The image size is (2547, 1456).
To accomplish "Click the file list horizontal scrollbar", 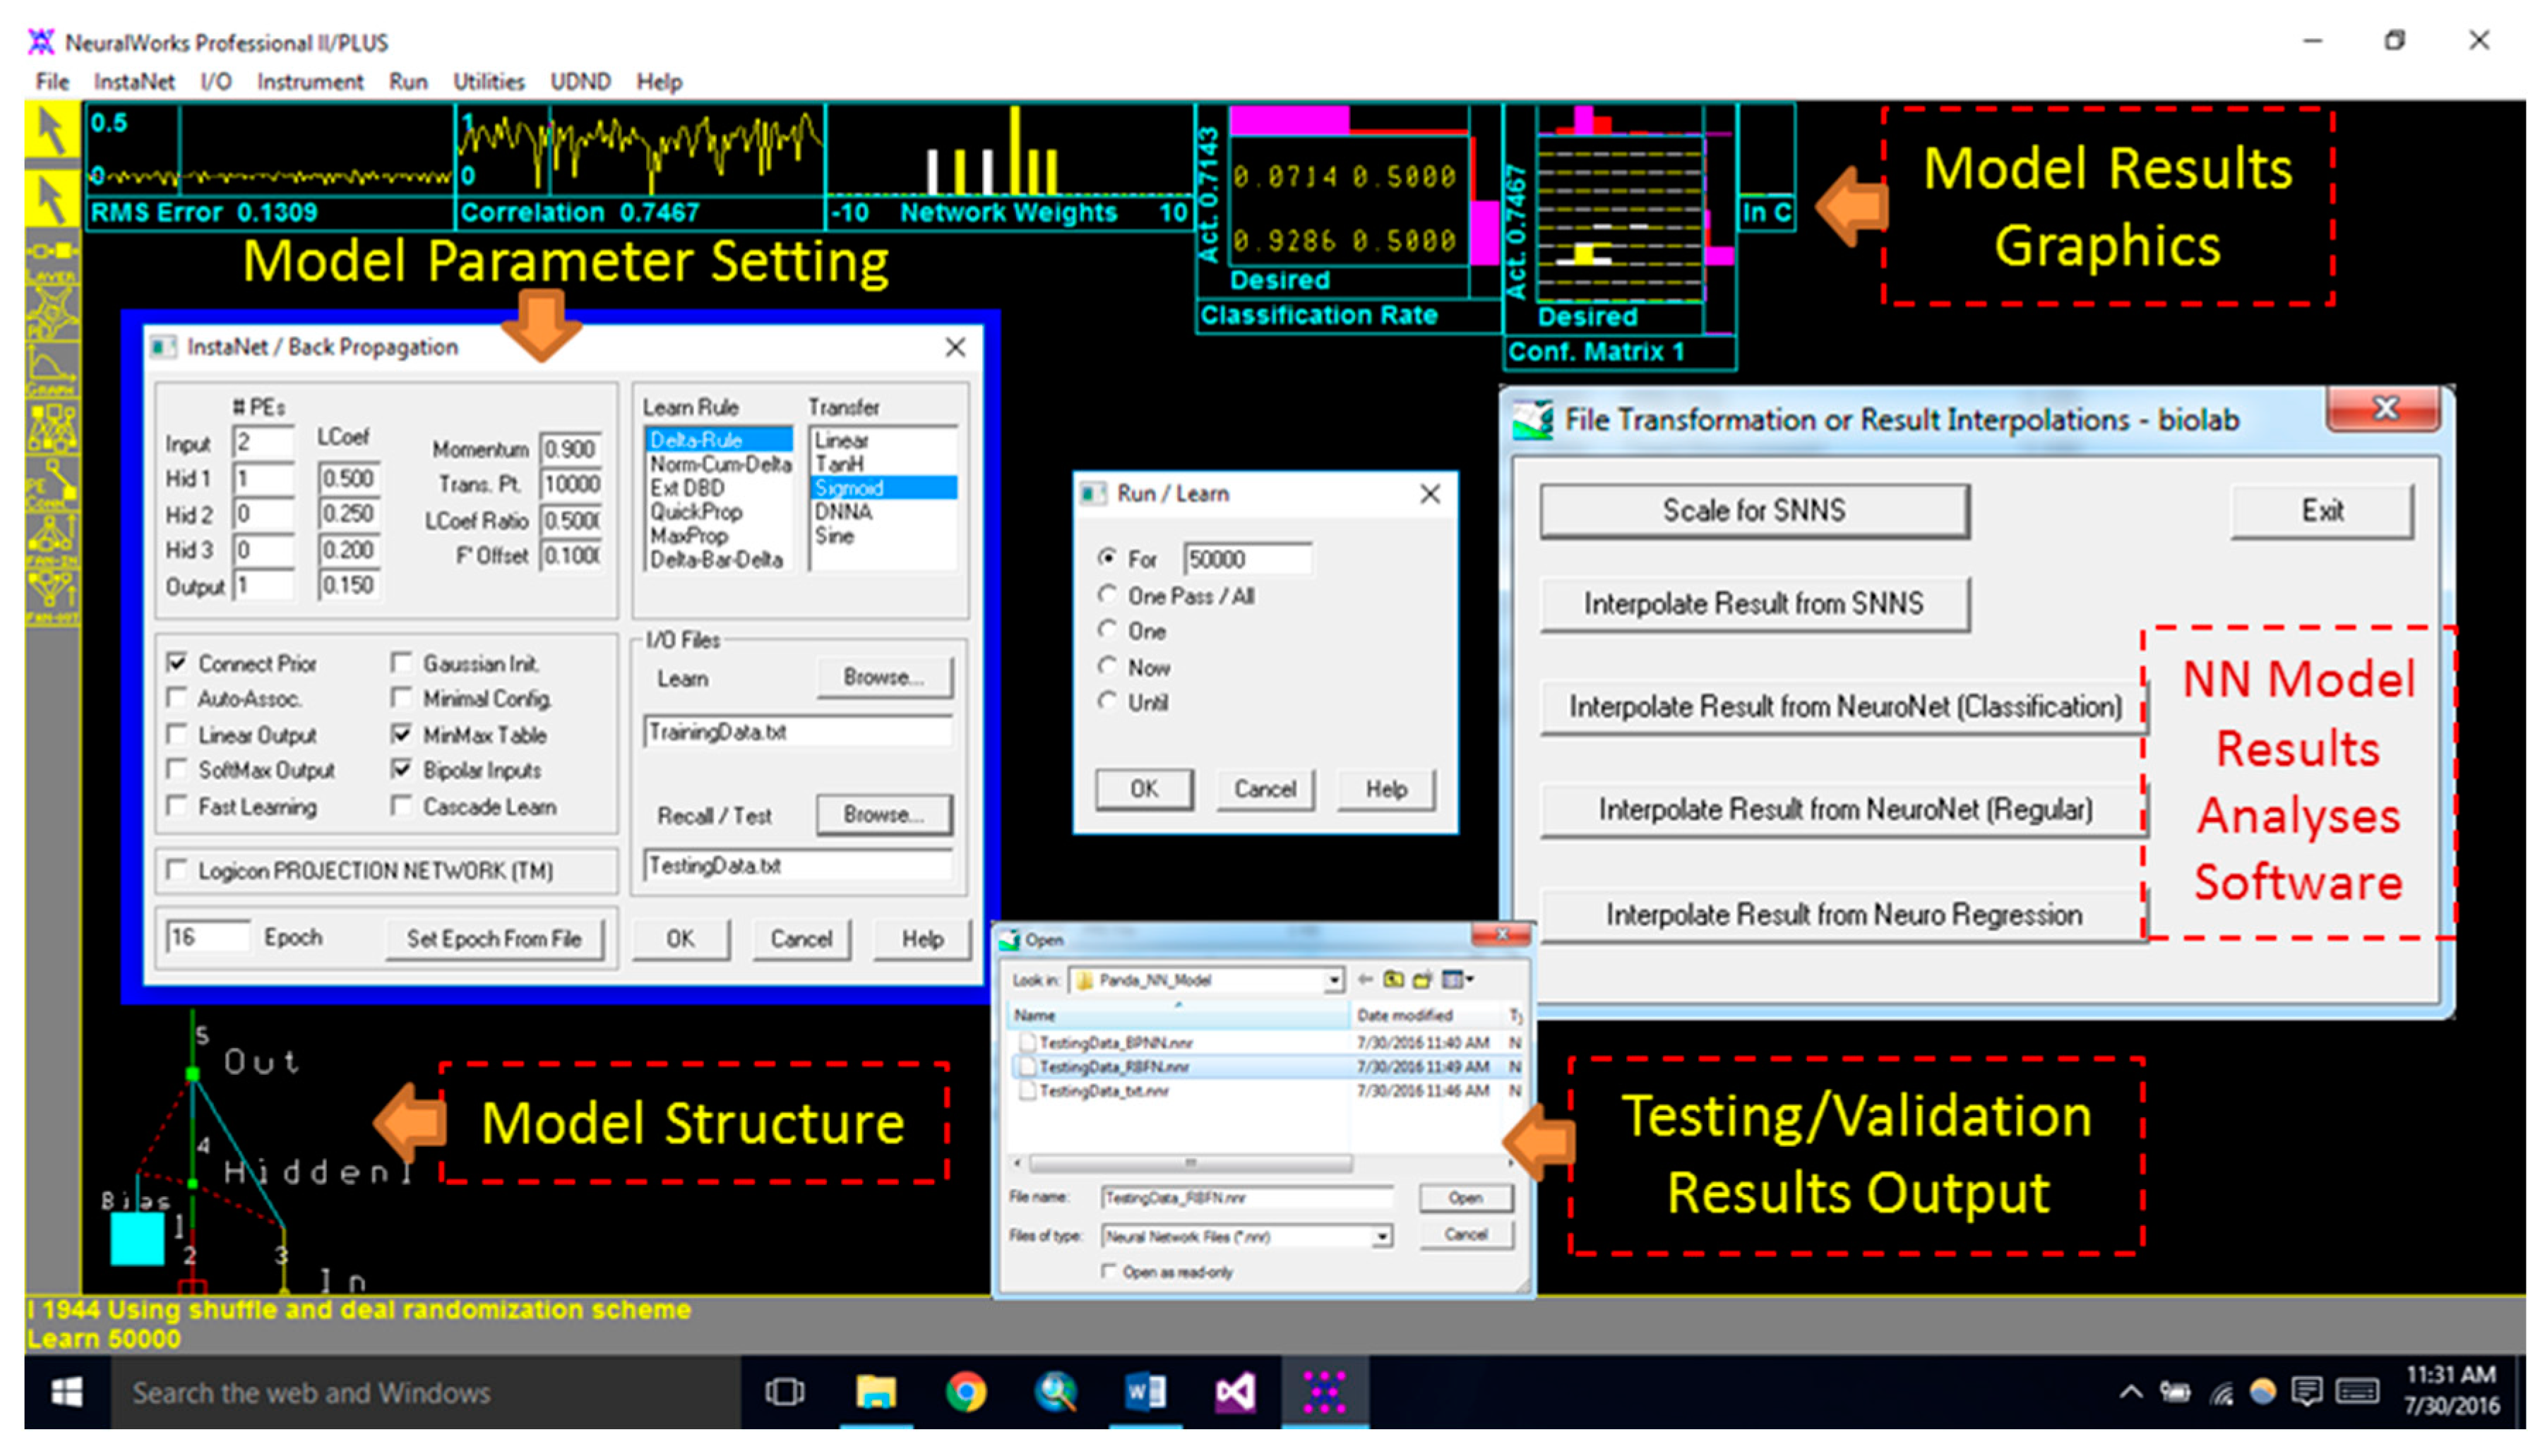I will click(x=1191, y=1163).
